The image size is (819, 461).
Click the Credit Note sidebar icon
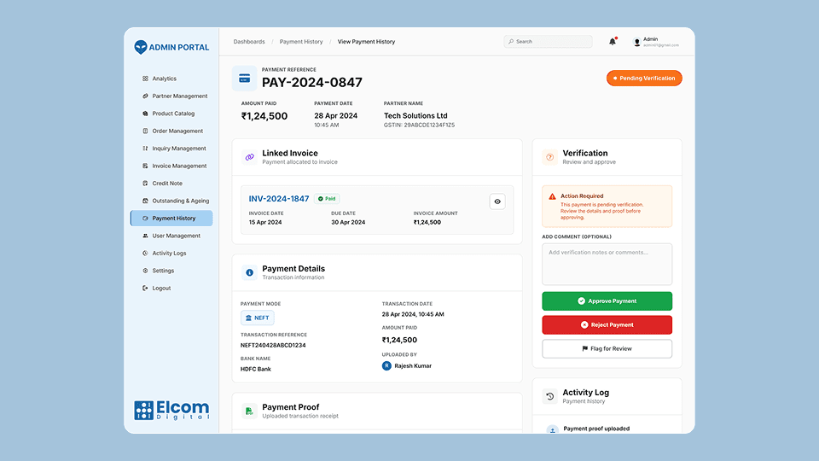(145, 184)
